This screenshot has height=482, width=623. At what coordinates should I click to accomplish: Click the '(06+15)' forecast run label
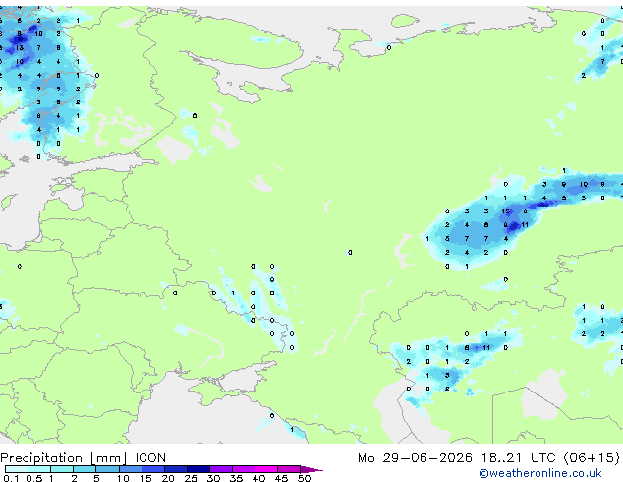click(592, 457)
